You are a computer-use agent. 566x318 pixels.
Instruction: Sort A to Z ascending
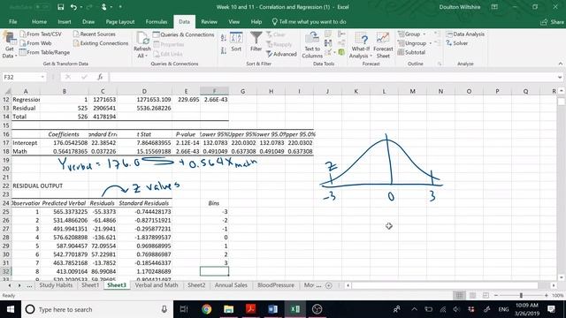pyautogui.click(x=224, y=38)
